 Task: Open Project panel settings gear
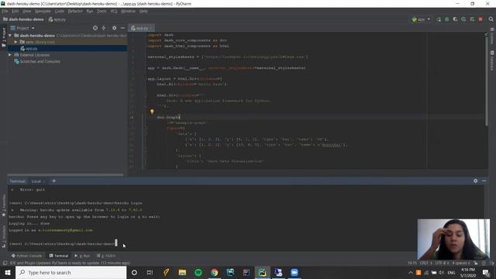(x=114, y=28)
